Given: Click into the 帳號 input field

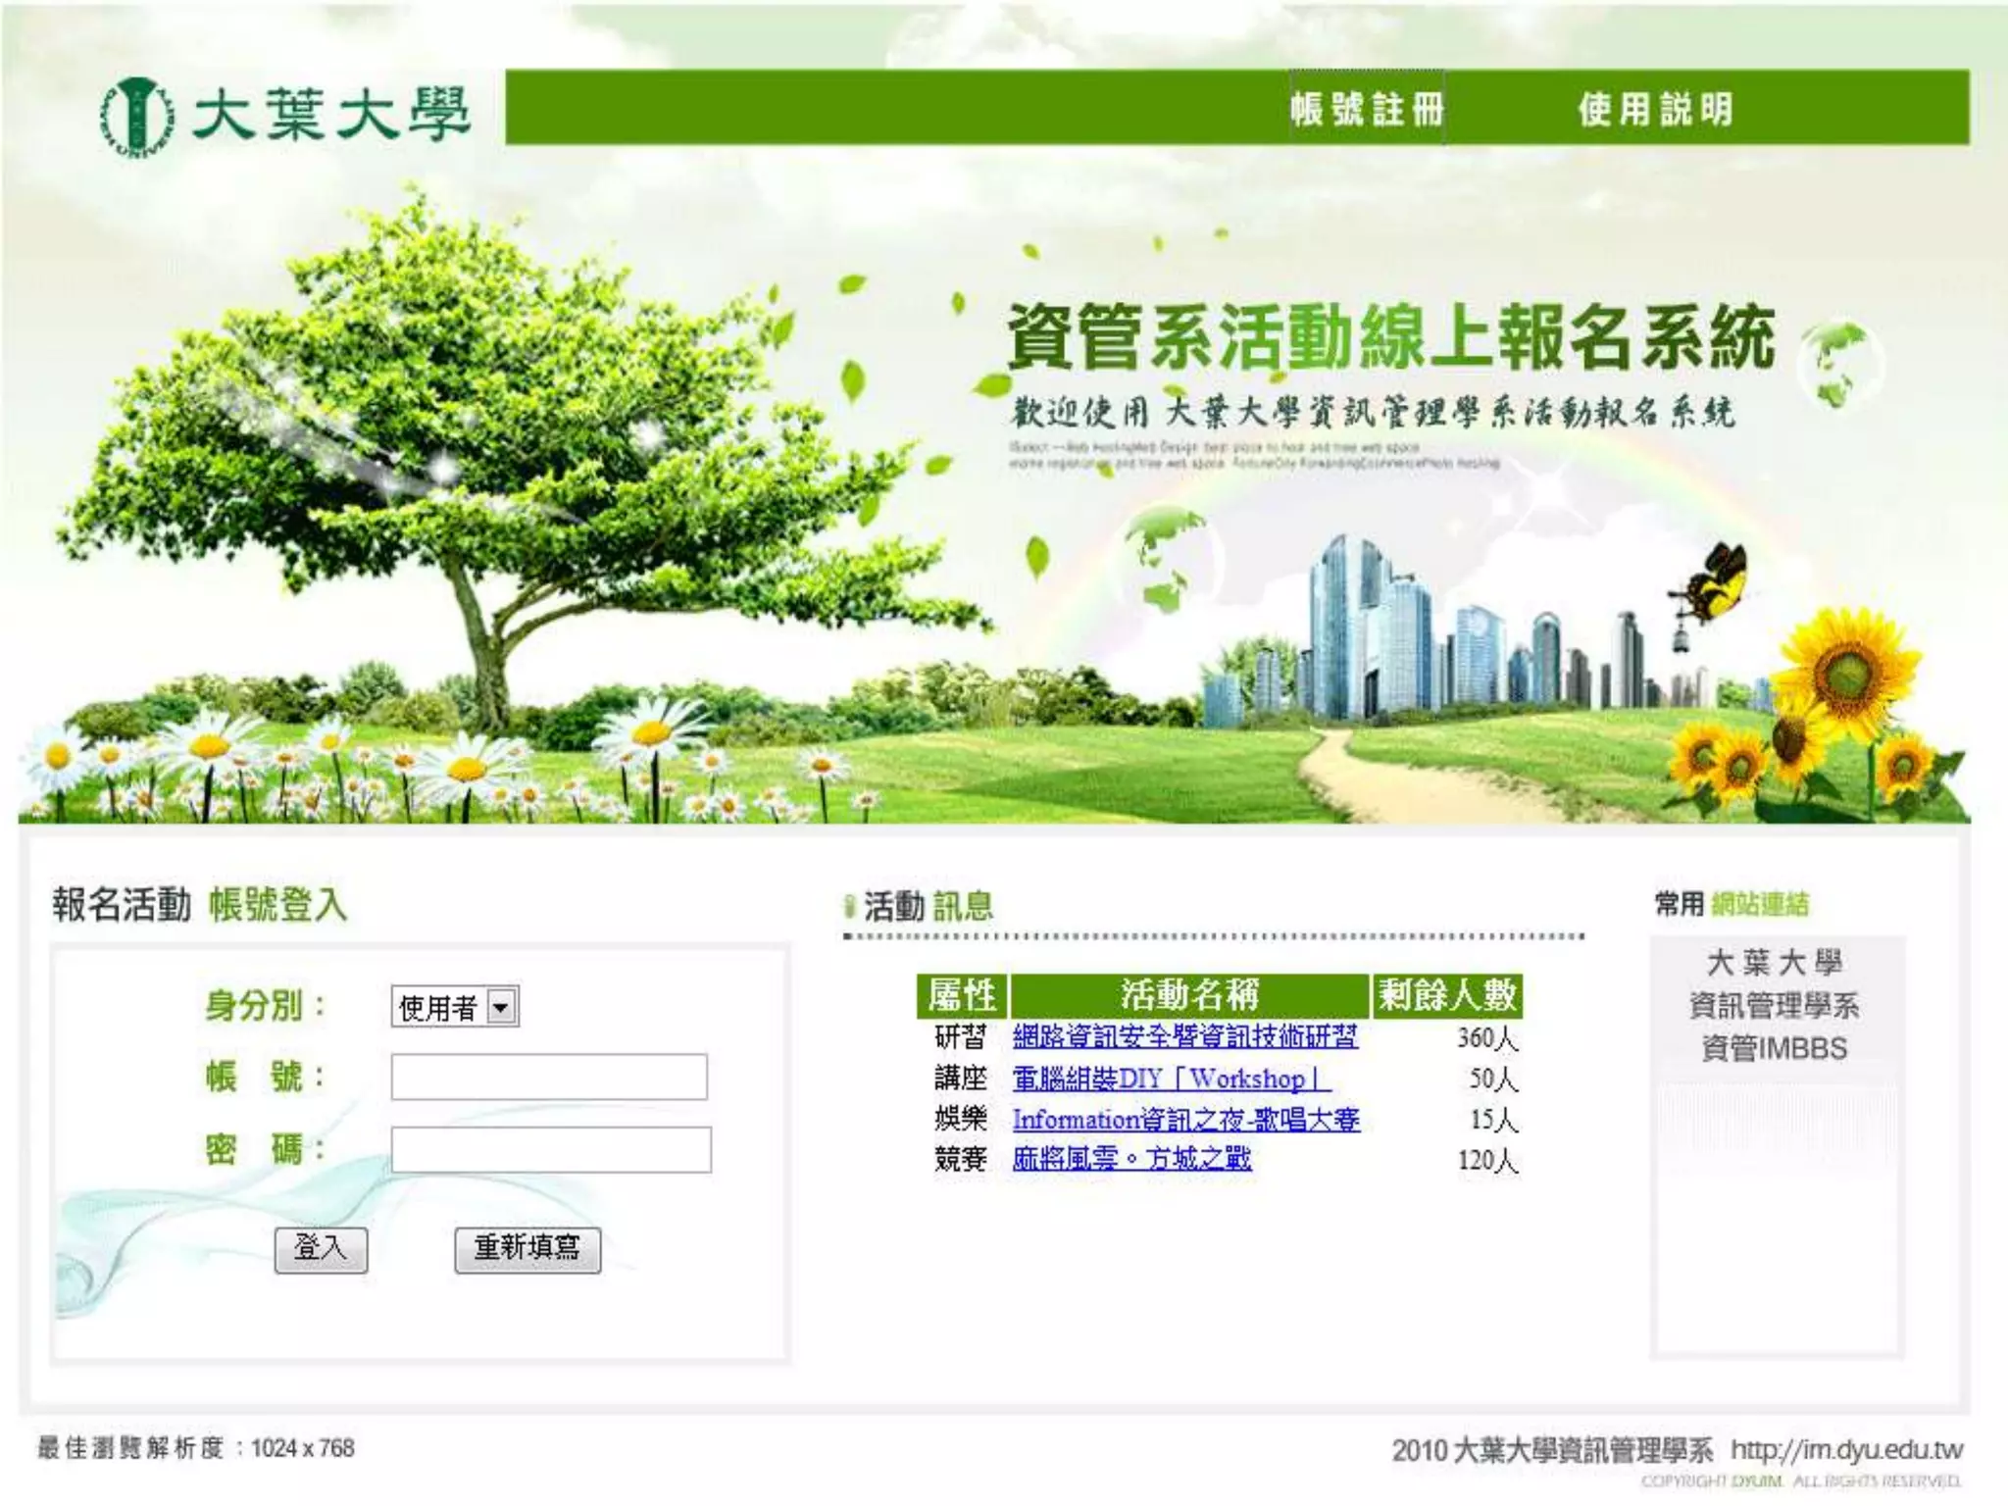Looking at the screenshot, I should point(549,1077).
